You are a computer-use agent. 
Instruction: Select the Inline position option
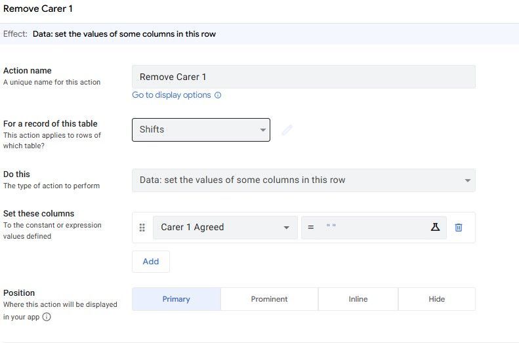(x=358, y=299)
